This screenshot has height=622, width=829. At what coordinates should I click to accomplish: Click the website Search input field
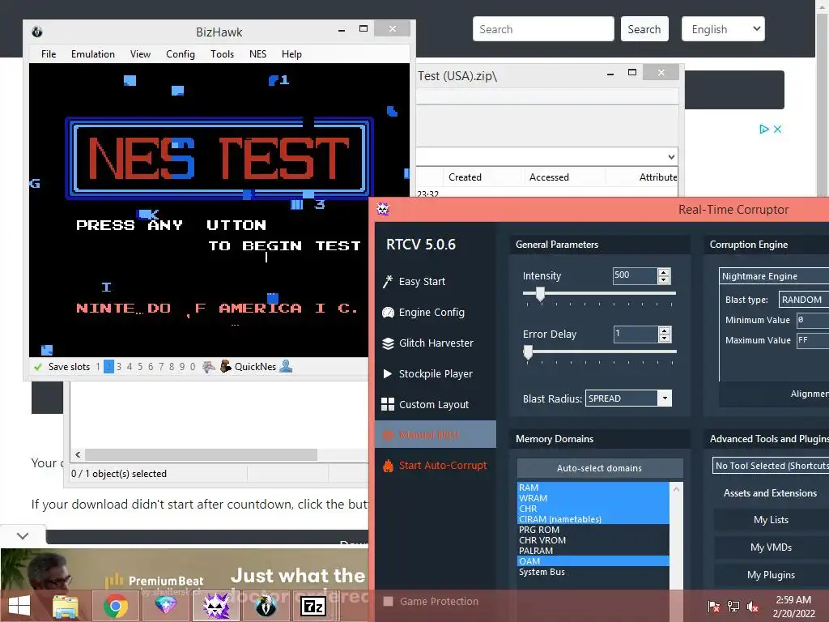pyautogui.click(x=543, y=29)
